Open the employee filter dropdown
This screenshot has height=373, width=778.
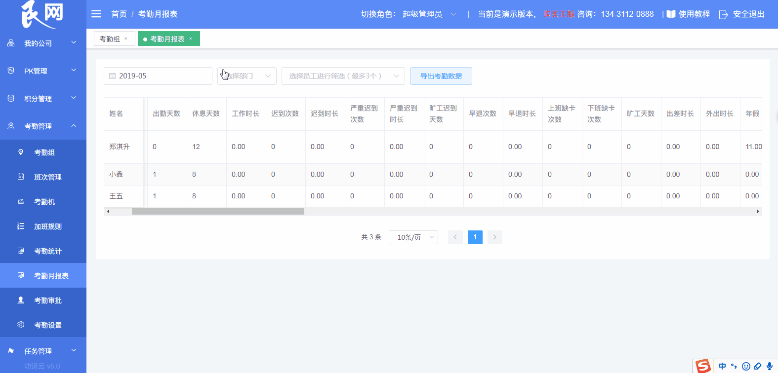coord(343,76)
